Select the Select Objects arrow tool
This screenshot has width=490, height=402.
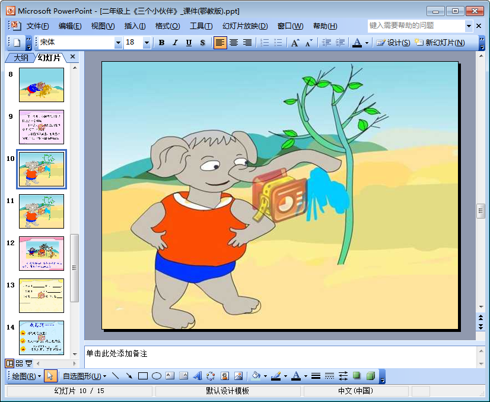click(x=50, y=376)
